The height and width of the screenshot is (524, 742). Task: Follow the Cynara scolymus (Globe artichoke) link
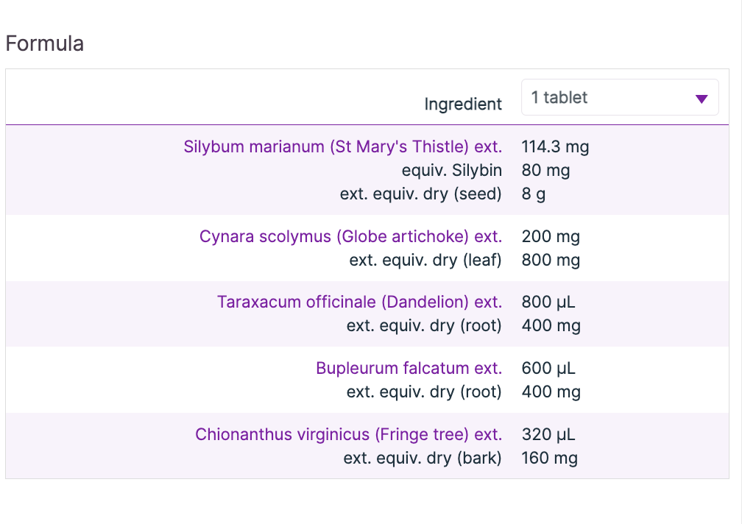(350, 237)
